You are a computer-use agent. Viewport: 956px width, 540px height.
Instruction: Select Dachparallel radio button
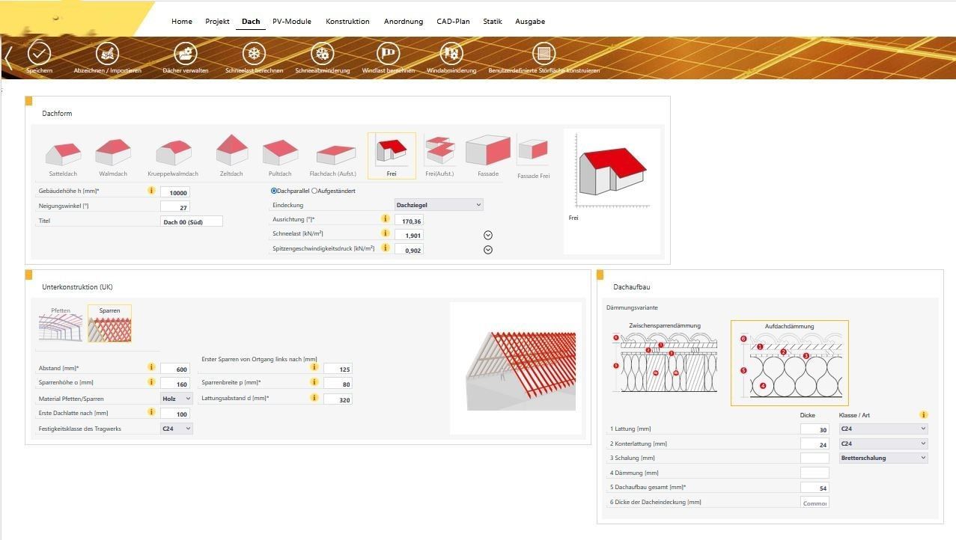[x=274, y=191]
